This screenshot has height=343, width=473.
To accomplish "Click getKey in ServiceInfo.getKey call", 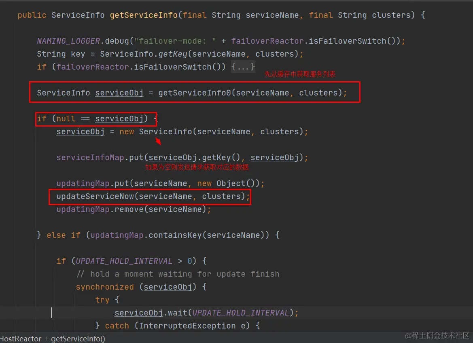I will (173, 54).
